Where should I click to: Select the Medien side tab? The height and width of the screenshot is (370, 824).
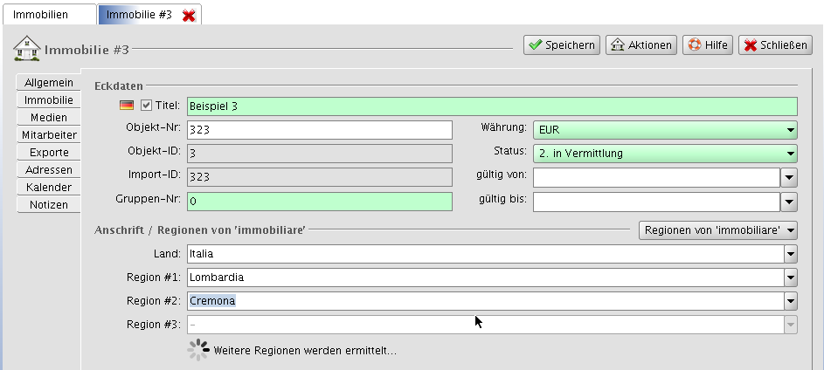point(48,118)
